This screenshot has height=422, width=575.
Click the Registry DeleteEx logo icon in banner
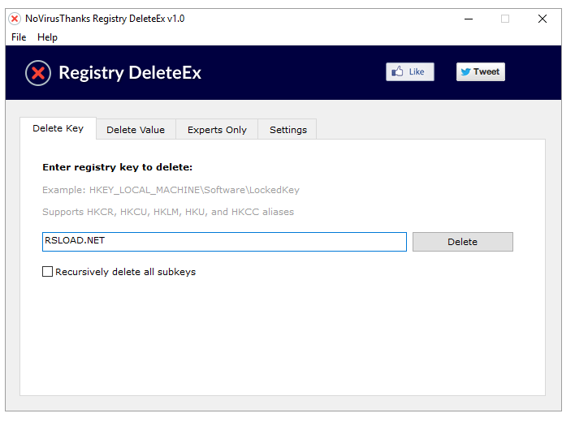point(38,73)
